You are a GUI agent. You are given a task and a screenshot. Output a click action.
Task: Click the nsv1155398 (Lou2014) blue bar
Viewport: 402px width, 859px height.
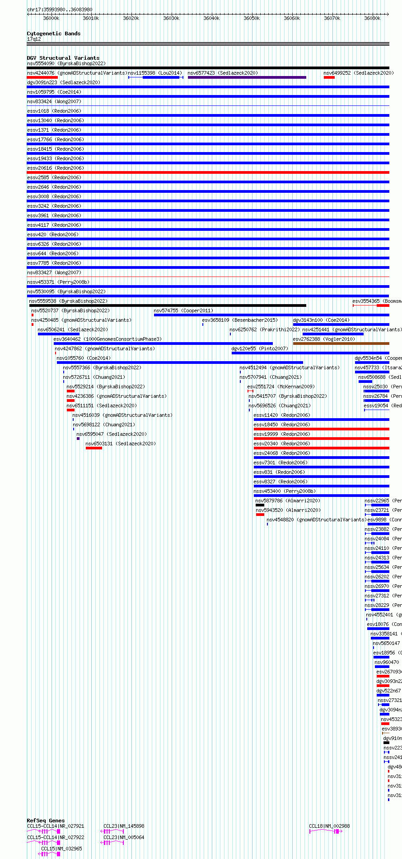coord(156,77)
